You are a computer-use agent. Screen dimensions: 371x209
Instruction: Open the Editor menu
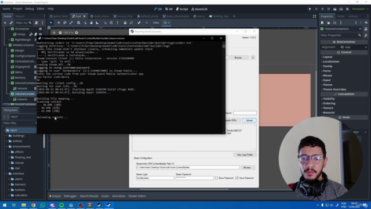tap(41, 9)
